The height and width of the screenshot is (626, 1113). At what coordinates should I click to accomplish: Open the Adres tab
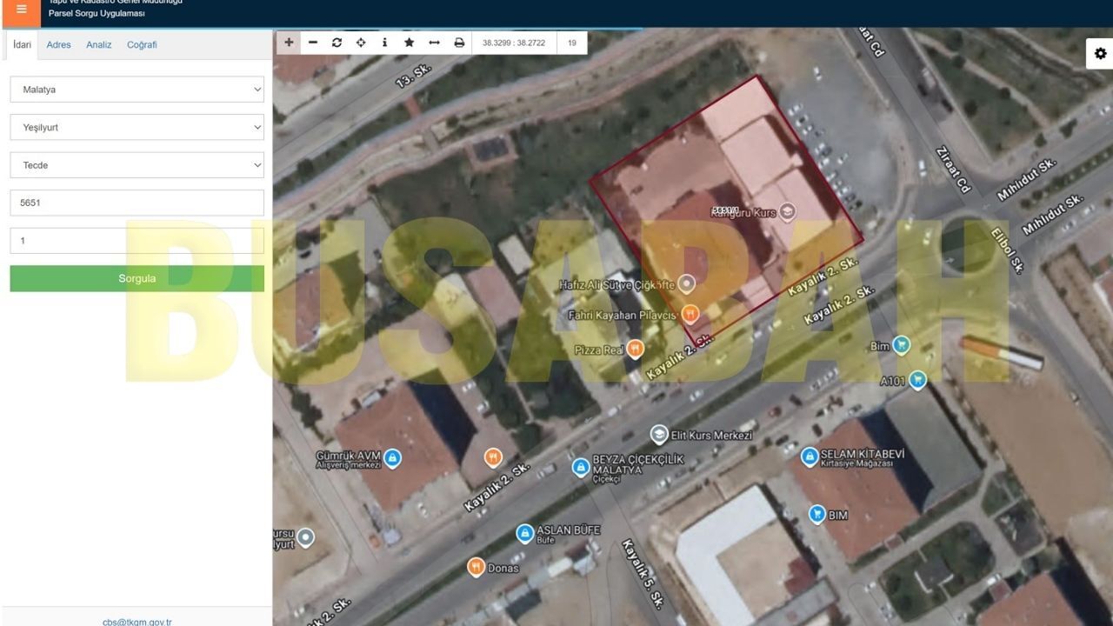[59, 44]
